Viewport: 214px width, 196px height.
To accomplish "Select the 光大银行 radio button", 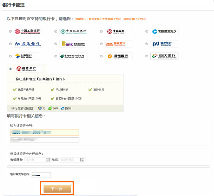I will [56, 44].
